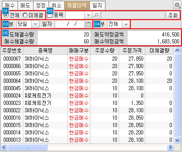The image size is (182, 152).
Task: Select order number 0000022
Action: 12,110
